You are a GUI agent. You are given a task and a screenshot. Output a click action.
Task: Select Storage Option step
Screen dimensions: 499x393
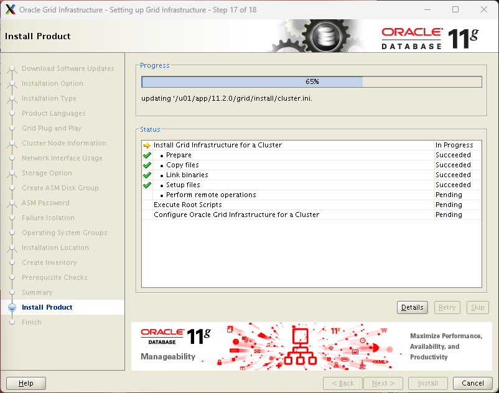(x=47, y=173)
